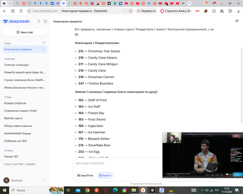
Task: Open Powerful sword name ideas chat
Action: tap(25, 72)
